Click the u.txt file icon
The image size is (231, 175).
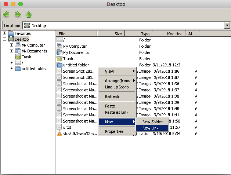[x=59, y=127]
